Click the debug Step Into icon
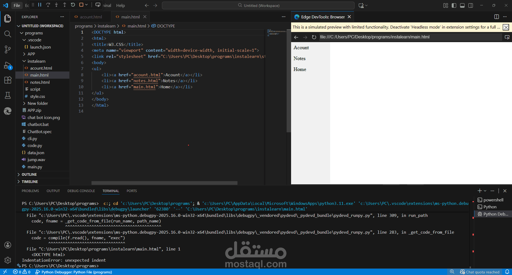 click(56, 5)
